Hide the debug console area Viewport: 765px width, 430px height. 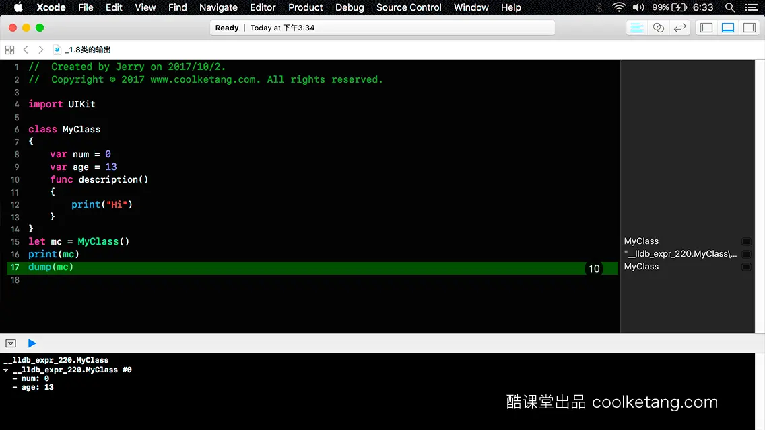pos(11,343)
